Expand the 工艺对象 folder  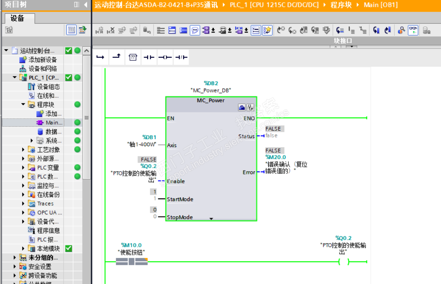tap(23, 150)
